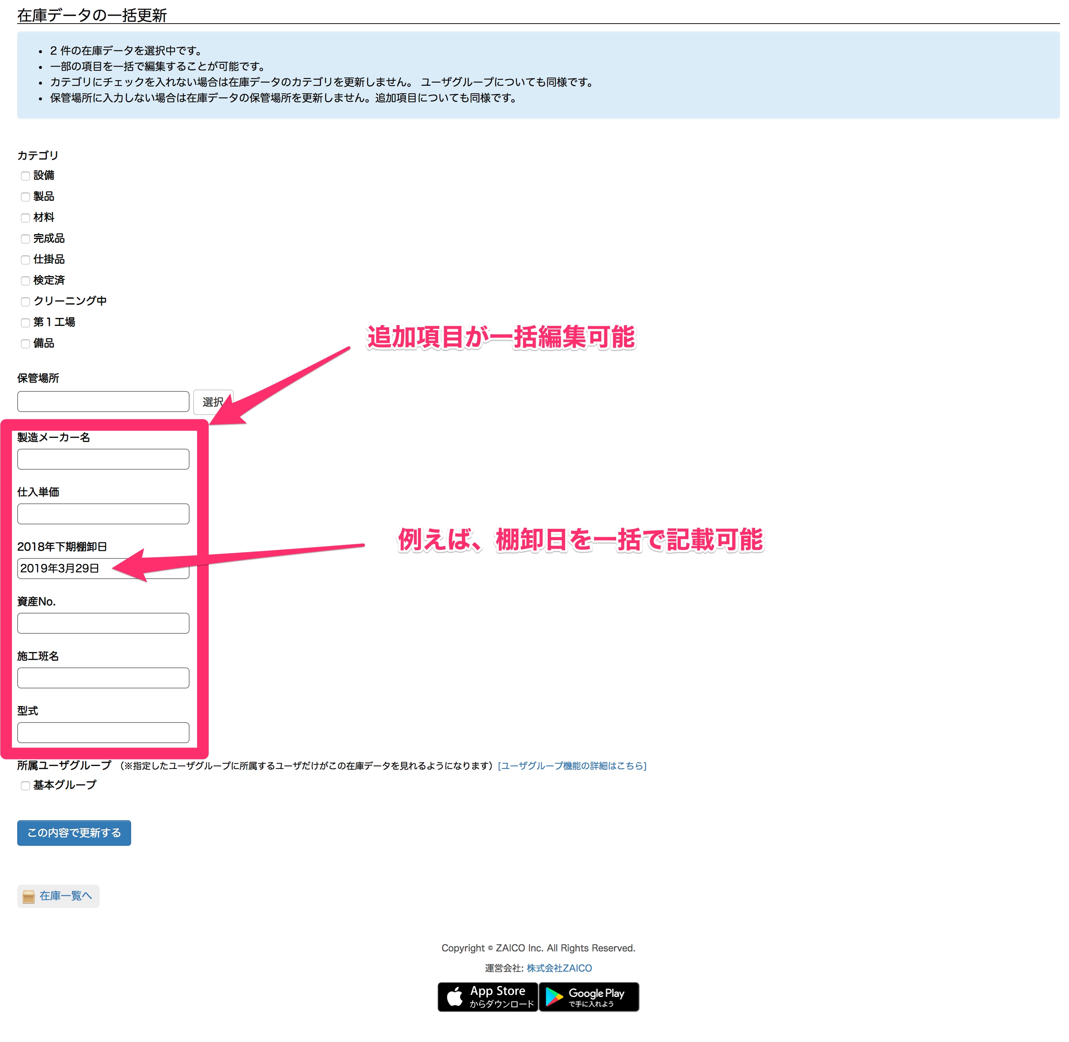Enable the 完成品 category checkbox
The width and height of the screenshot is (1069, 1042).
(25, 239)
